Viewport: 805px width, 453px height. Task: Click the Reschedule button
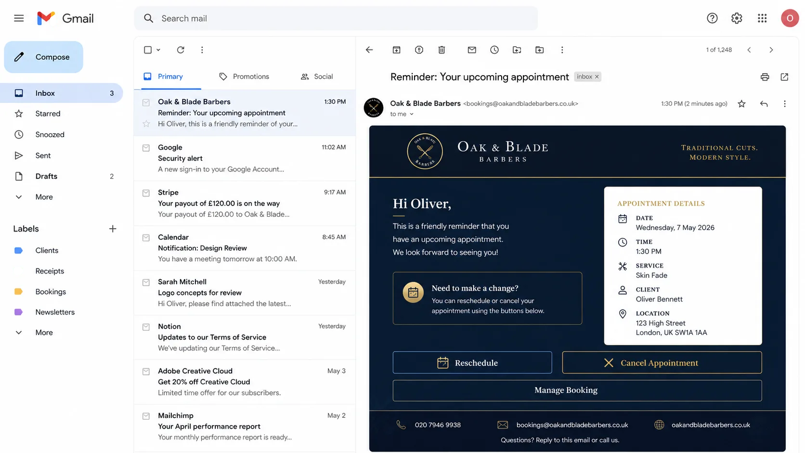[472, 362]
